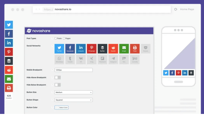This screenshot has width=204, height=118.
Task: Select the Pinterest social network tile
Action: (x=92, y=49)
